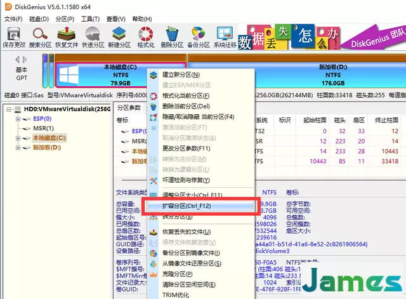The image size is (406, 299).
Task: Click the trash icon beside 删除当前分区
Action: point(154,107)
